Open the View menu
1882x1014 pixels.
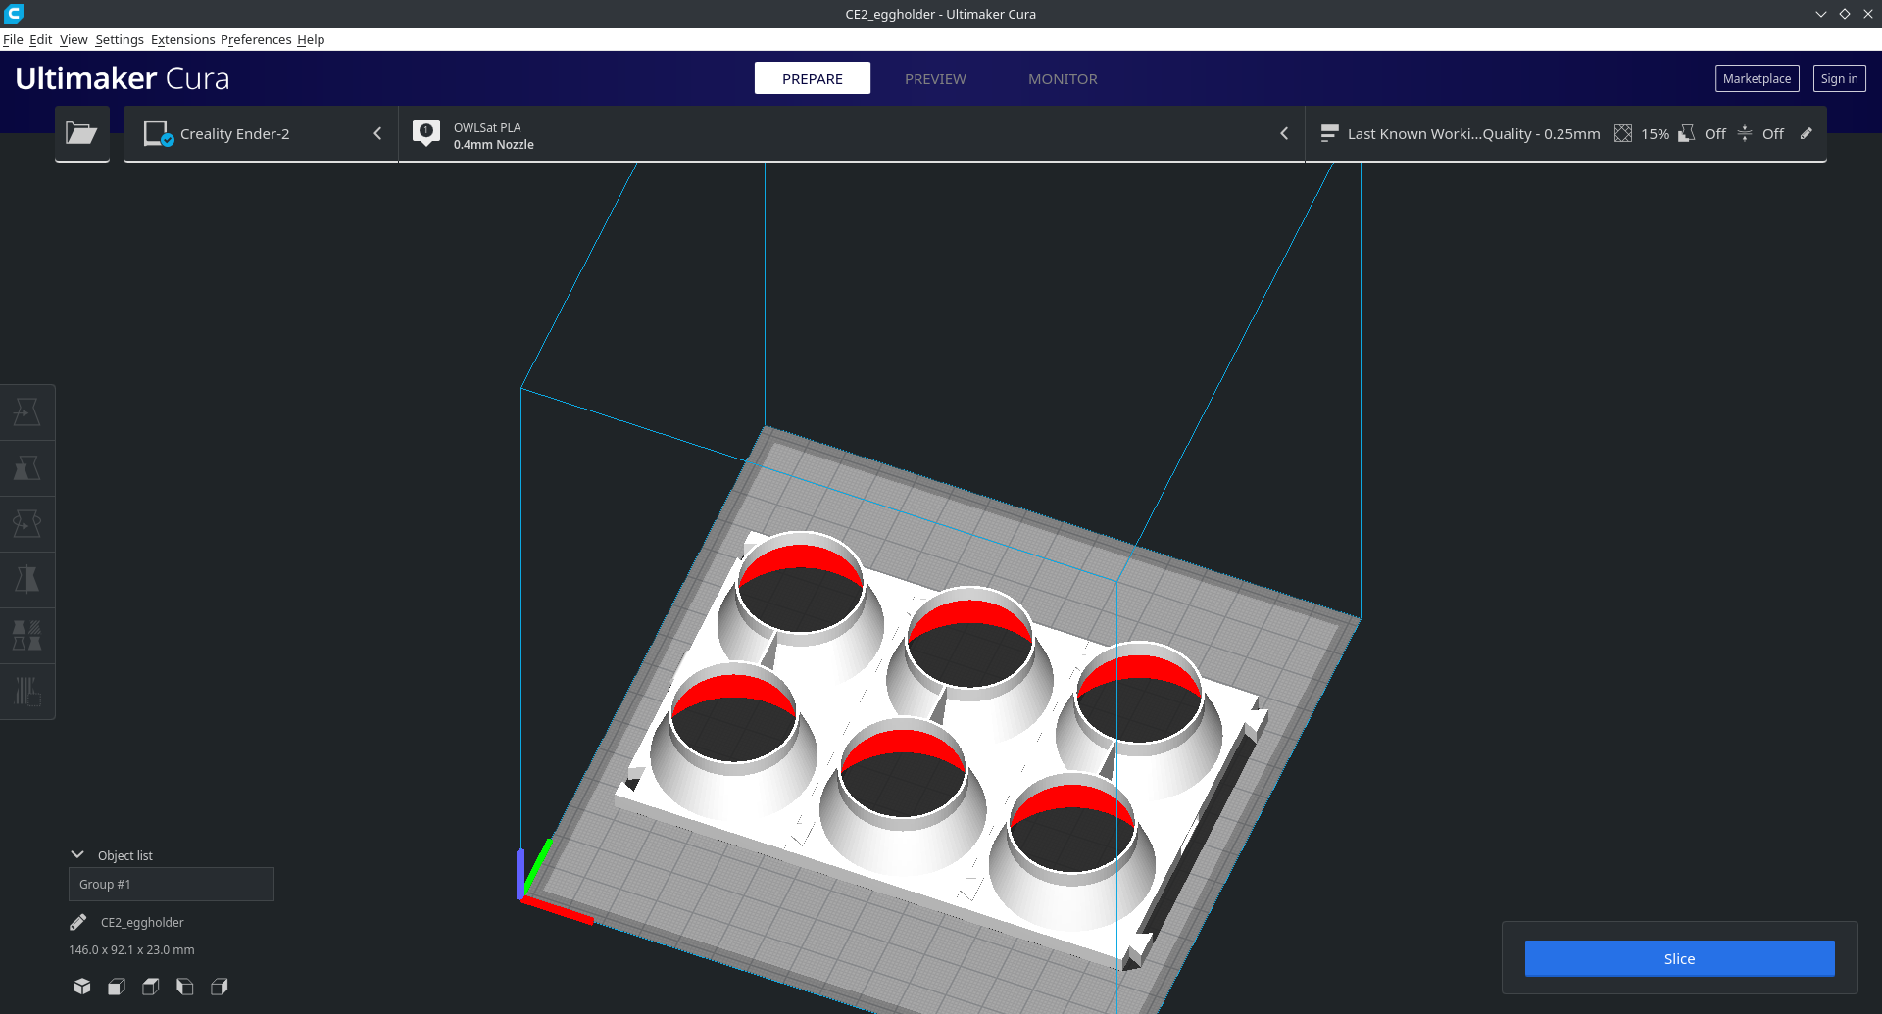[74, 39]
